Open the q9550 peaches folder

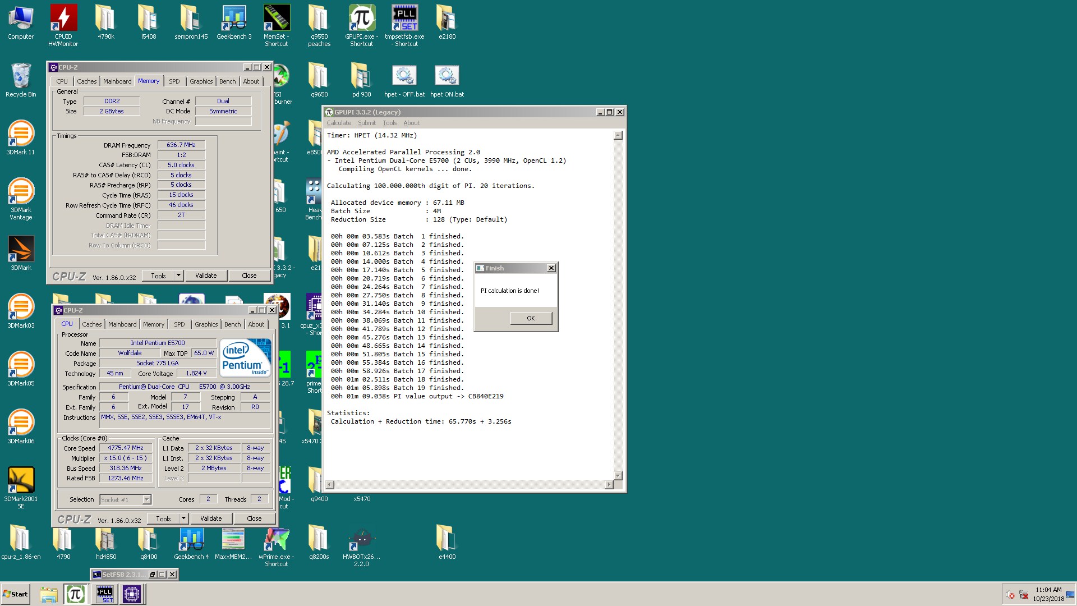(x=319, y=25)
